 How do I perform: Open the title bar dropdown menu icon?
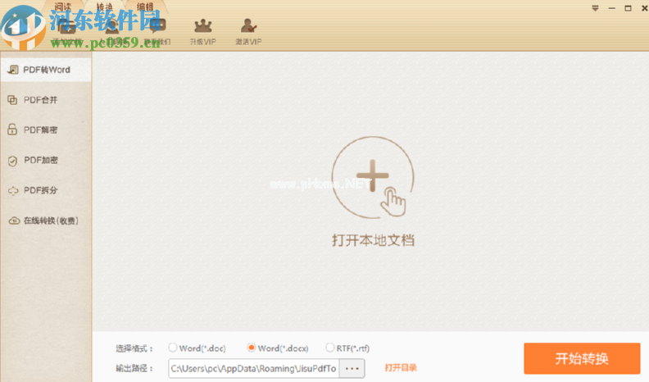point(595,8)
